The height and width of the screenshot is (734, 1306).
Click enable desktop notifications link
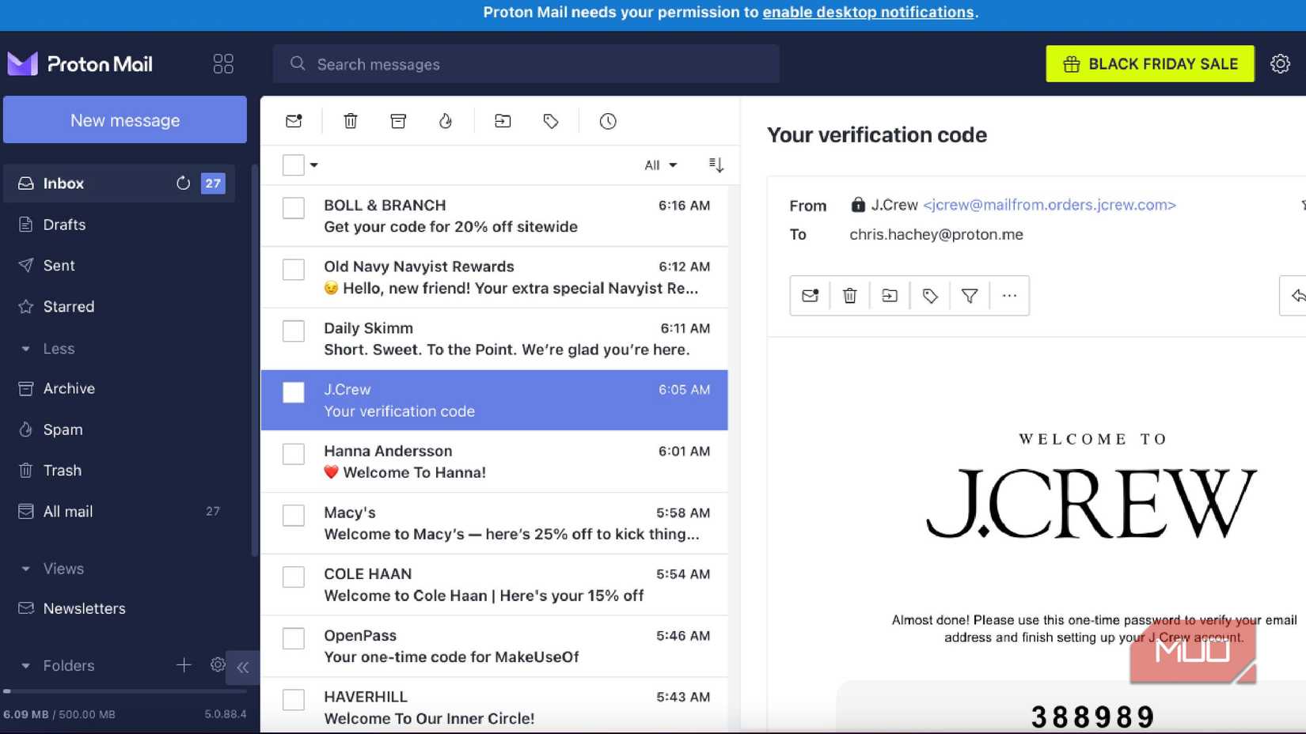868,12
